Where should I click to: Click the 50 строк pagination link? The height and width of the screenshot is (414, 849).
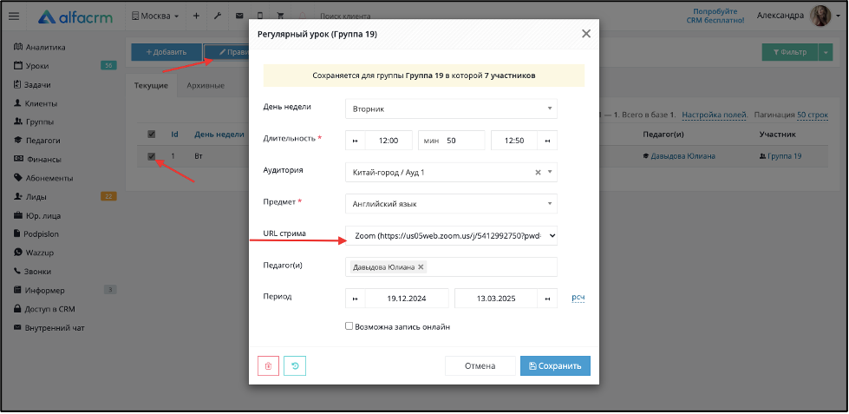tap(813, 115)
